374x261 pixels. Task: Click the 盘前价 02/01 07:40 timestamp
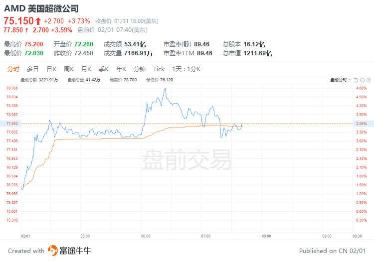112,30
